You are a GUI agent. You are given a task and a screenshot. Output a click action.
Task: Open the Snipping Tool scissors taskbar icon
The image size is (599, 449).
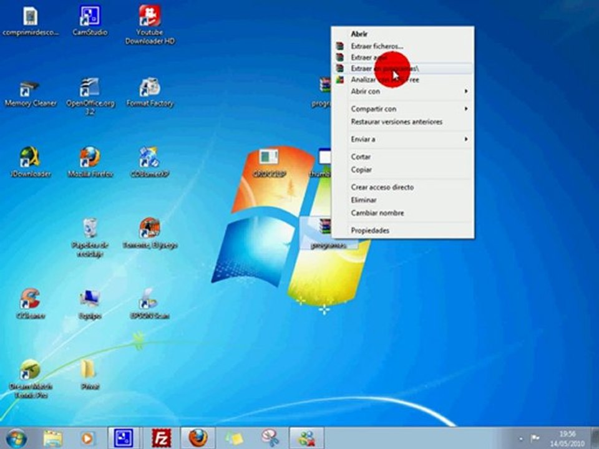pos(270,438)
